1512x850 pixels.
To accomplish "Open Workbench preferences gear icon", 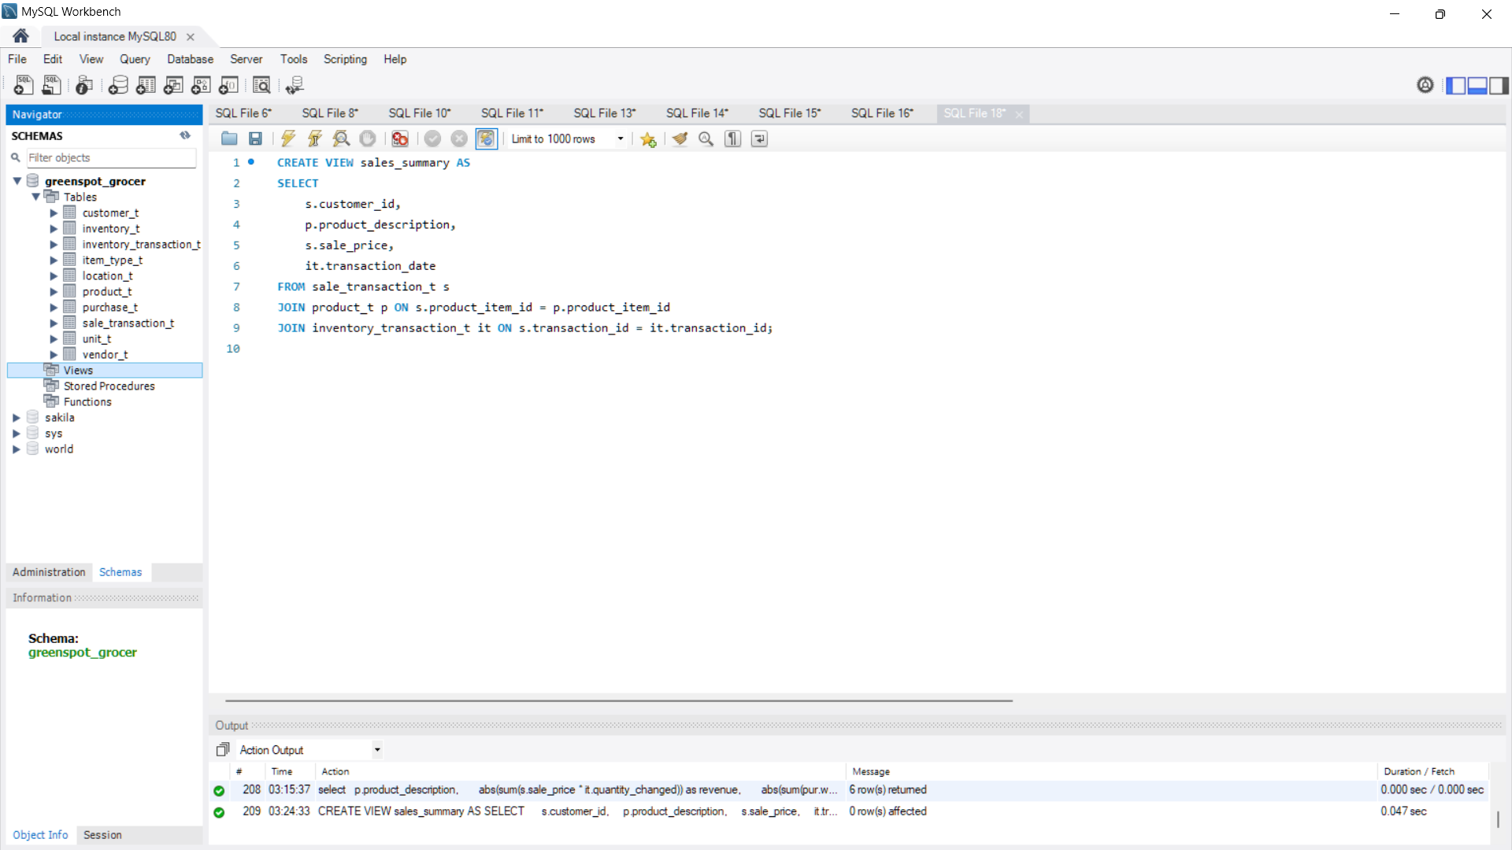I will [x=1425, y=85].
